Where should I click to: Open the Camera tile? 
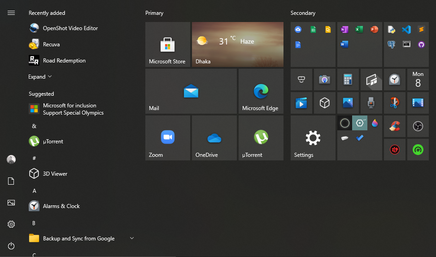324,80
